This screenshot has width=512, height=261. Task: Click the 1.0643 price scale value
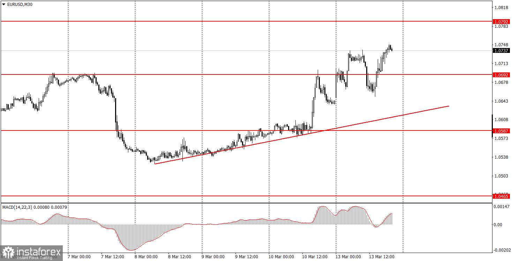[x=501, y=101]
